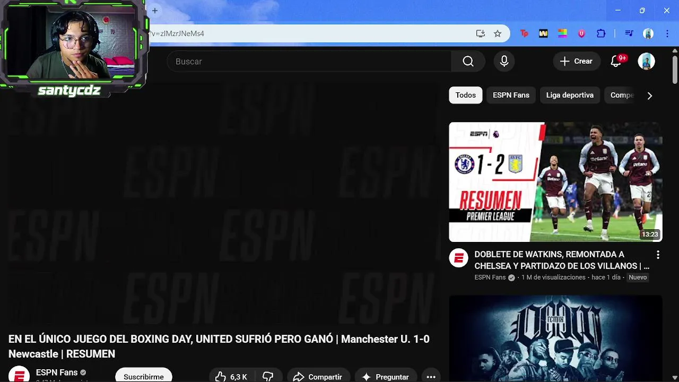The width and height of the screenshot is (679, 382).
Task: Open the media controls music-note icon
Action: click(x=629, y=33)
